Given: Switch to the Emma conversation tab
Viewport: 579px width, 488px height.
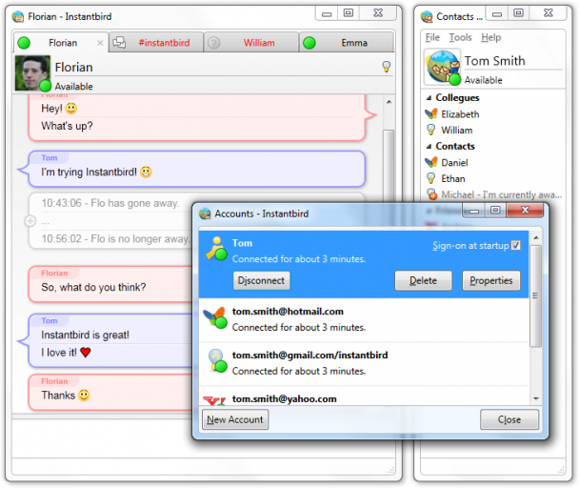Looking at the screenshot, I should pyautogui.click(x=347, y=43).
